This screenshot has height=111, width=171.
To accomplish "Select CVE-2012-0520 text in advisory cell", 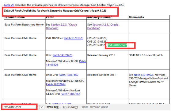I will (97, 38).
